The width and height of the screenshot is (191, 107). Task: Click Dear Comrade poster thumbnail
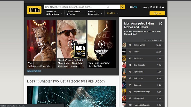pos(124,65)
